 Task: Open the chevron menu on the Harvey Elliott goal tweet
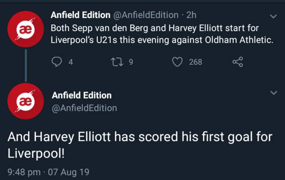[274, 93]
